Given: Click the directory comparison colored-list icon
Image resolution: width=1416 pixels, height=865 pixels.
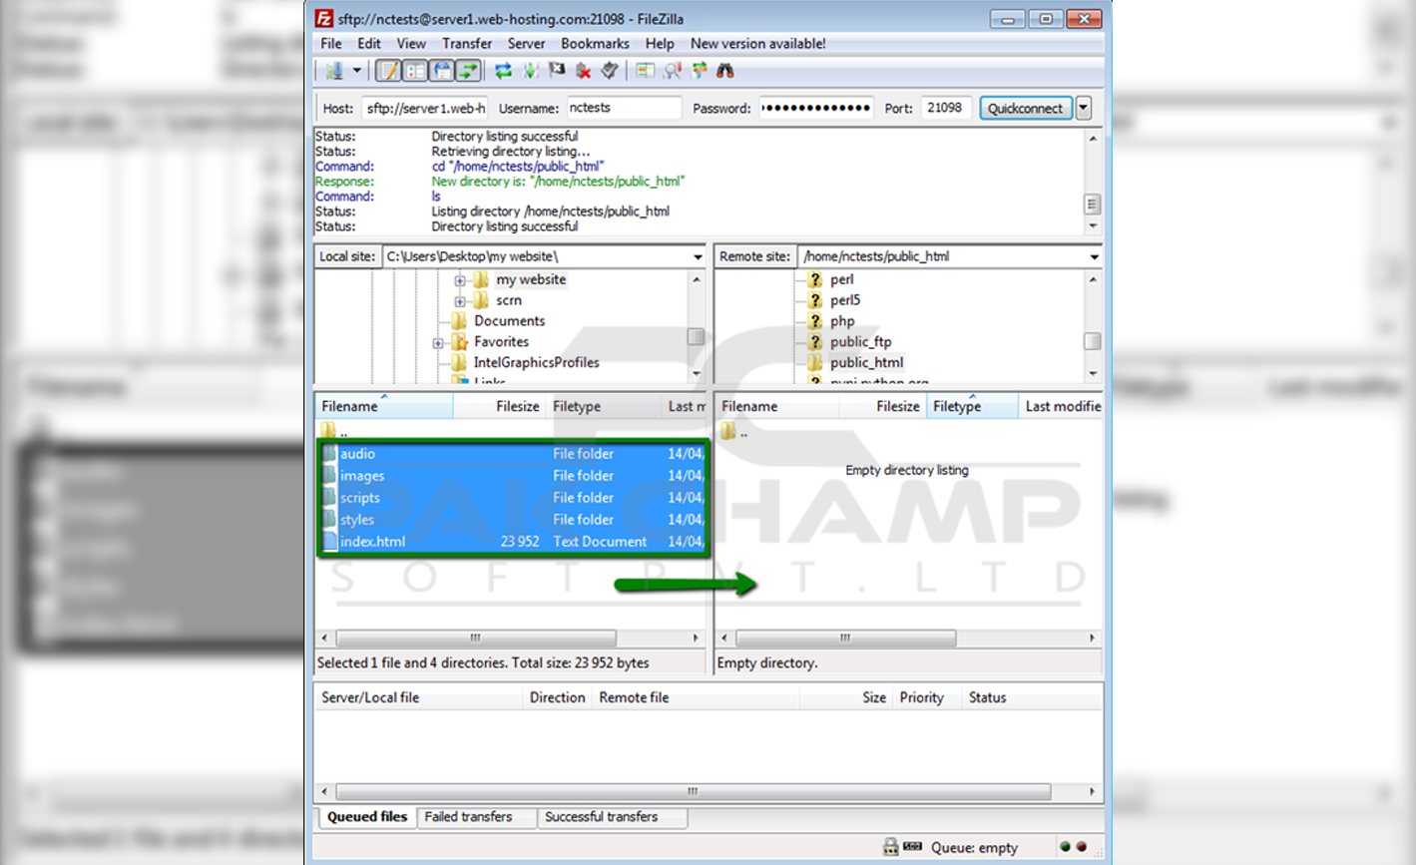Looking at the screenshot, I should [x=646, y=71].
